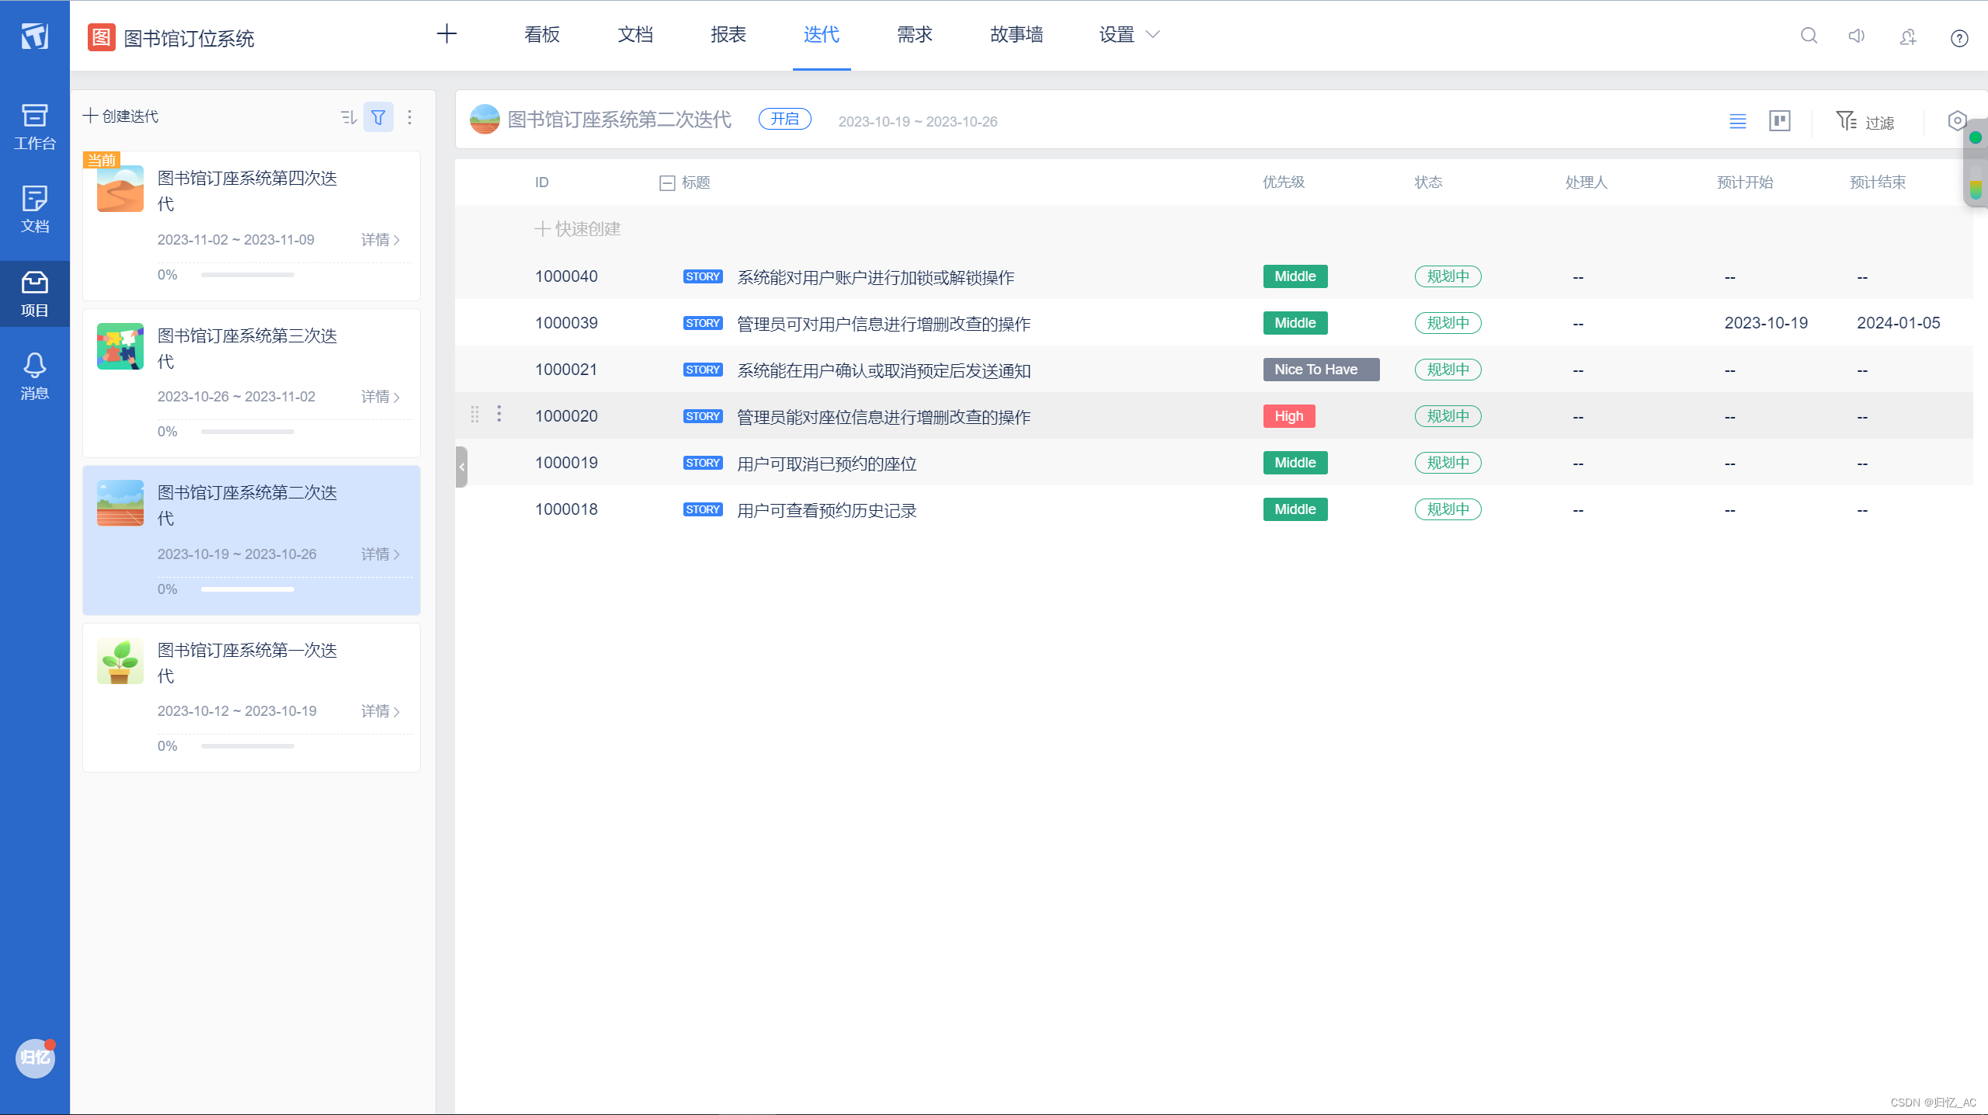Toggle the iteration list filter funnel

coord(378,117)
